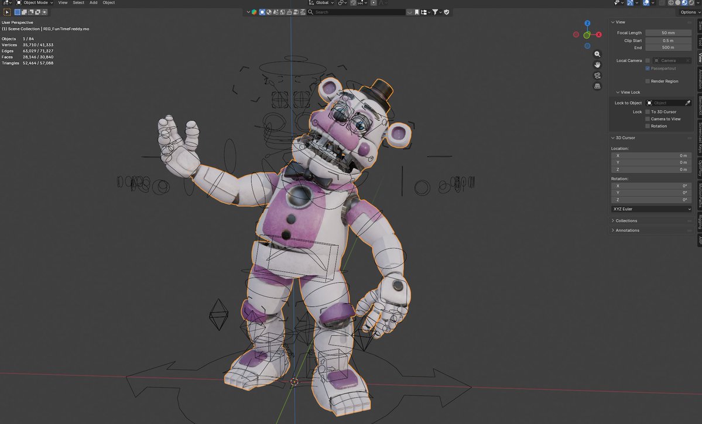Screen dimensions: 702x424
Task: Choose the extend selection mode icon
Action: pyautogui.click(x=24, y=12)
